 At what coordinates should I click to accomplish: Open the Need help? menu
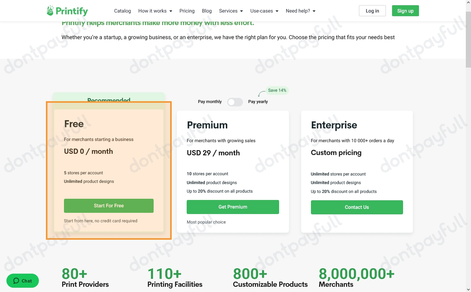tap(301, 11)
